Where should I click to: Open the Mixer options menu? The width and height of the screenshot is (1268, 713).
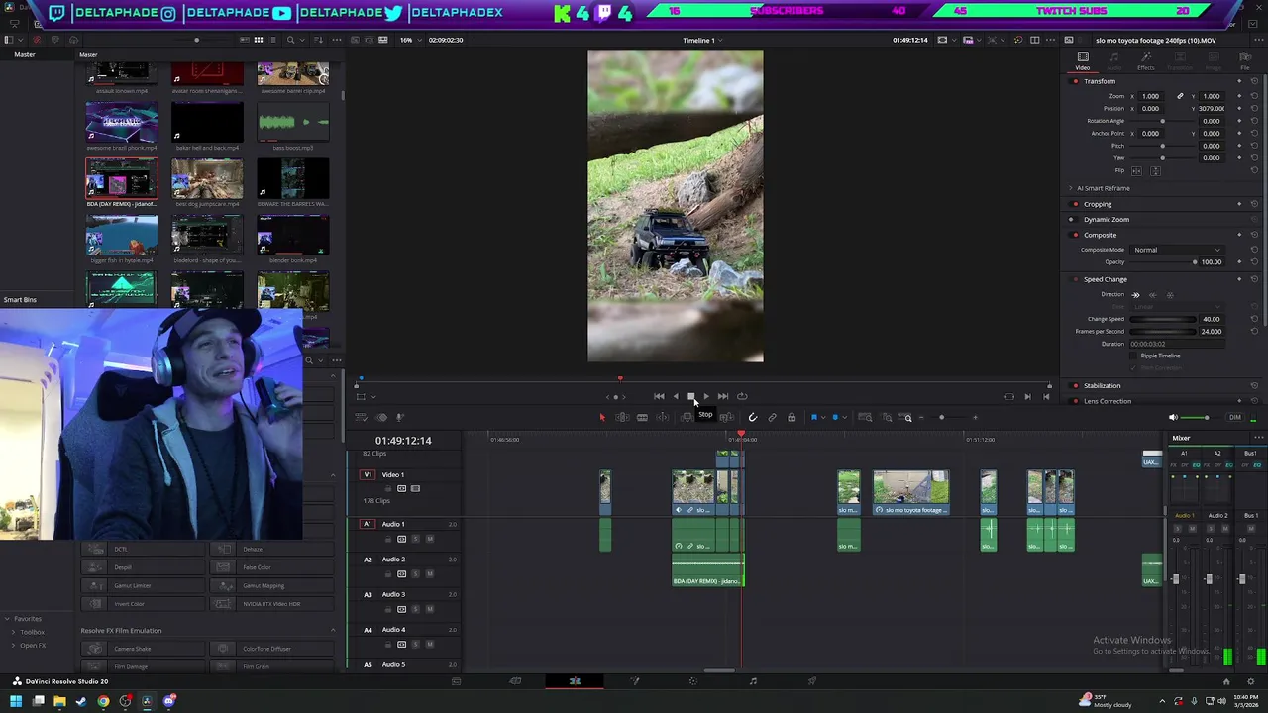pyautogui.click(x=1258, y=438)
